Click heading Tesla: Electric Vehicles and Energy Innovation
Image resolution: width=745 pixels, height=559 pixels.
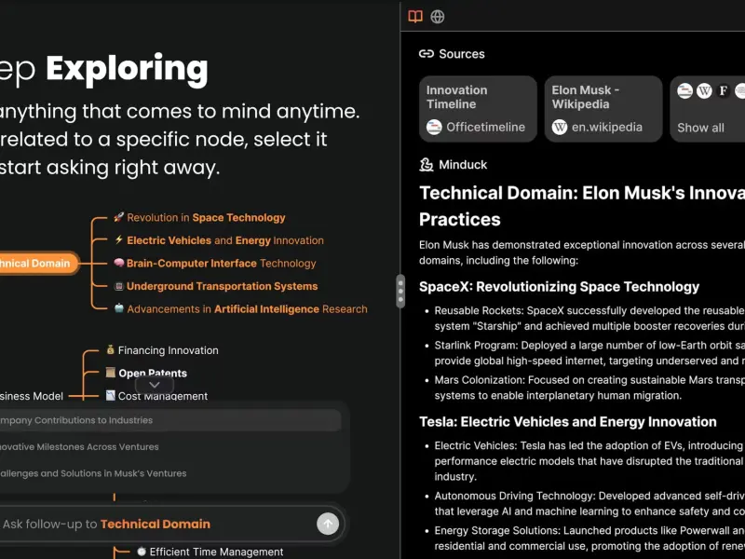pyautogui.click(x=568, y=422)
